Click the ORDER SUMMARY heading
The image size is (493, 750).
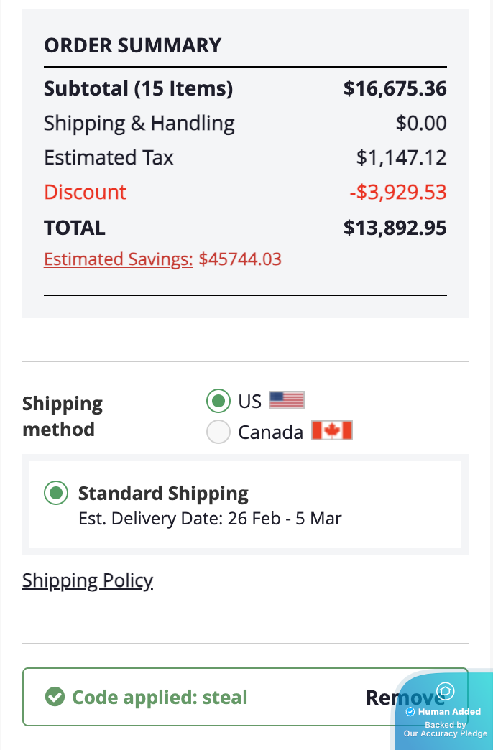coord(133,45)
